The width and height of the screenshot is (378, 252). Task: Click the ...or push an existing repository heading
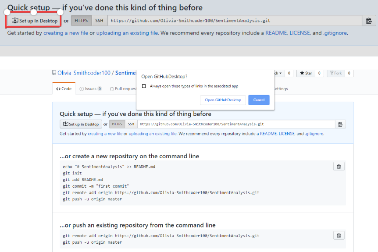138,225
